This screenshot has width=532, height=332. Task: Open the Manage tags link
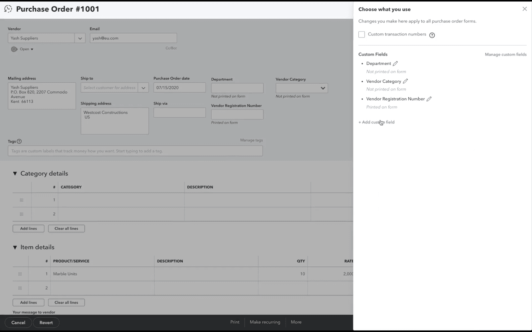click(x=251, y=140)
